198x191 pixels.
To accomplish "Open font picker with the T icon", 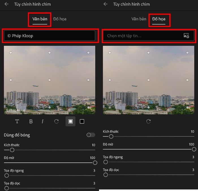I will 17,121.
